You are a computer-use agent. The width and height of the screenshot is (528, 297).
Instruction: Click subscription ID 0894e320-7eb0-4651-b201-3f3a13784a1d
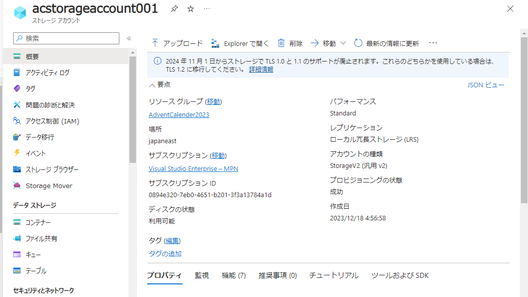(210, 195)
